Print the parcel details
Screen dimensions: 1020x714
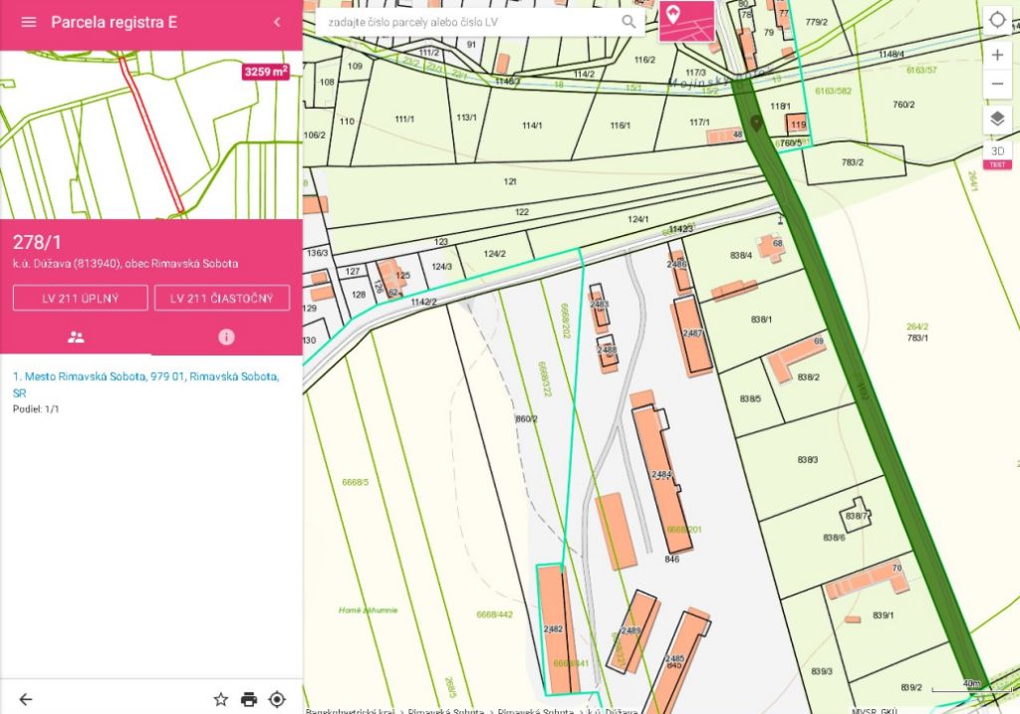click(x=249, y=699)
